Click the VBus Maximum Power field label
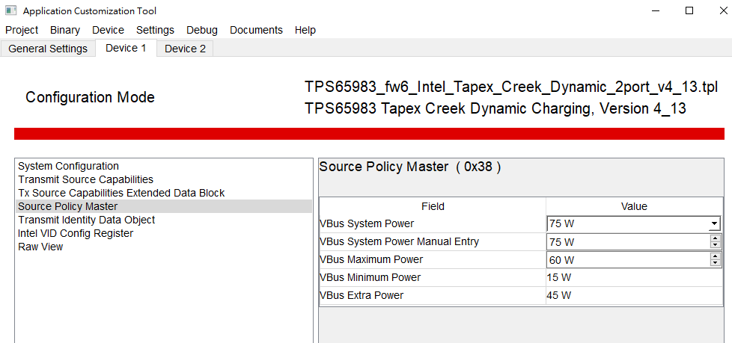This screenshot has width=732, height=343. (x=371, y=259)
